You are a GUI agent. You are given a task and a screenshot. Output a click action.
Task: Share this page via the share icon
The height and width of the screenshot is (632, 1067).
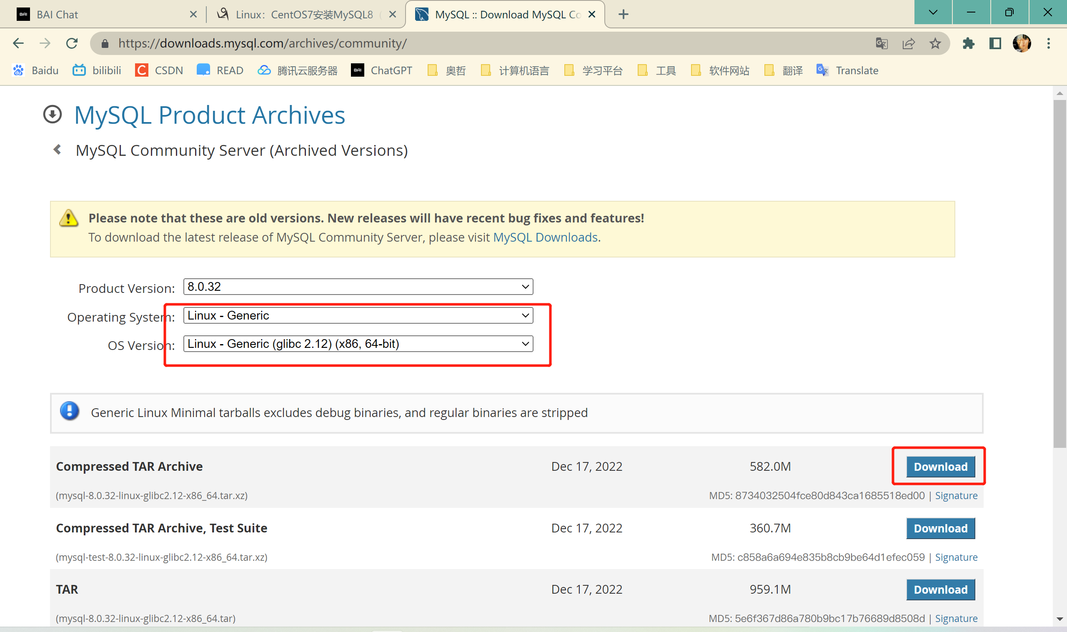click(909, 43)
